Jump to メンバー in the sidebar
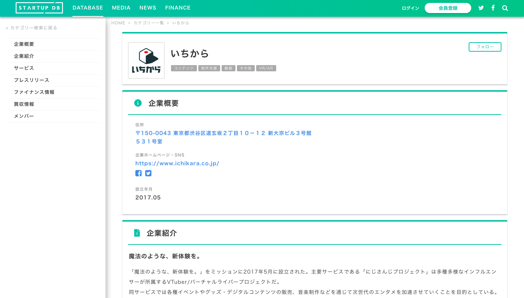This screenshot has height=298, width=524. coord(53,116)
